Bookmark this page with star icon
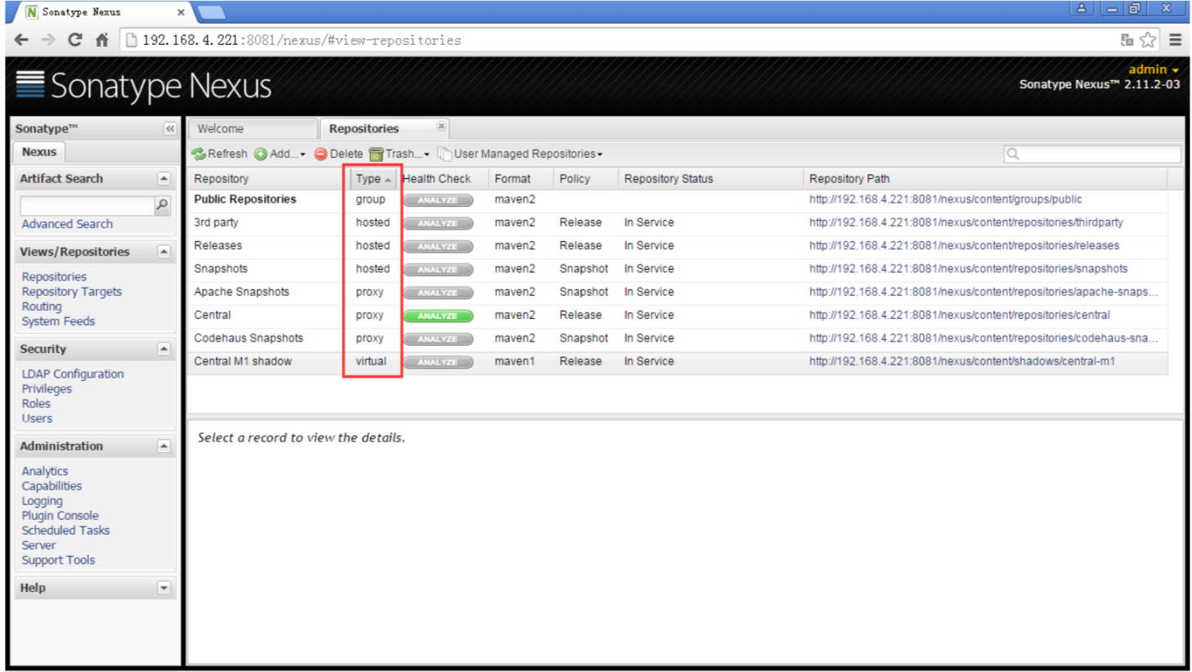 (1148, 39)
